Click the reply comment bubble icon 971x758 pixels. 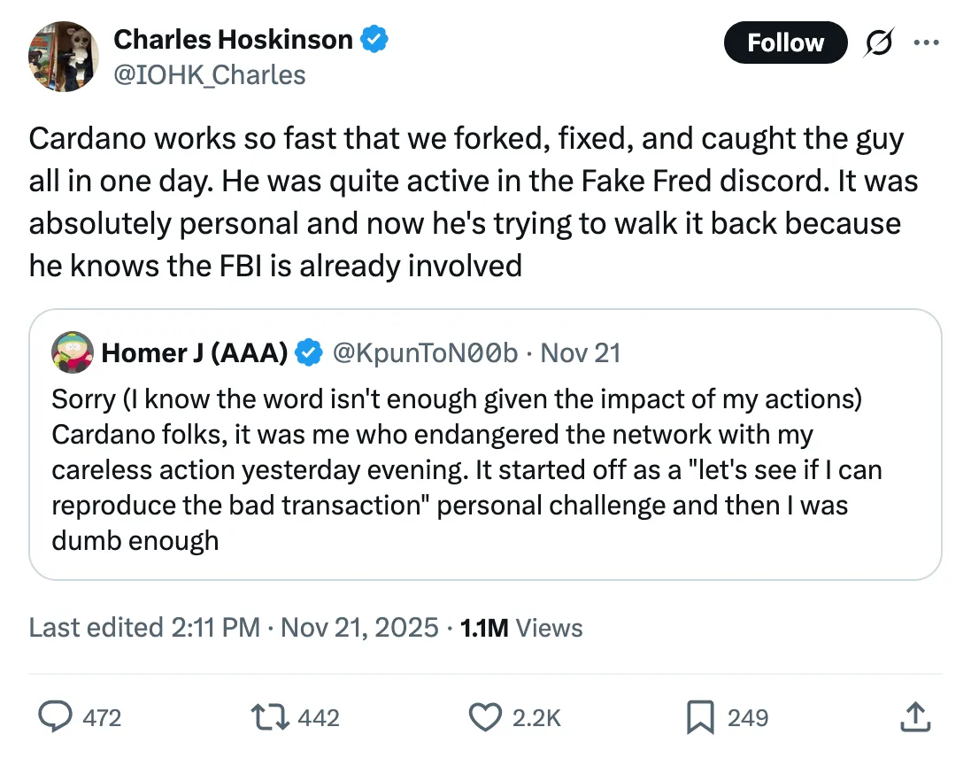point(58,716)
